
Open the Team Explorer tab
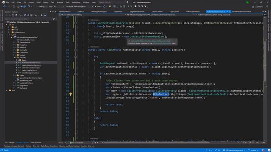[x=36, y=143]
